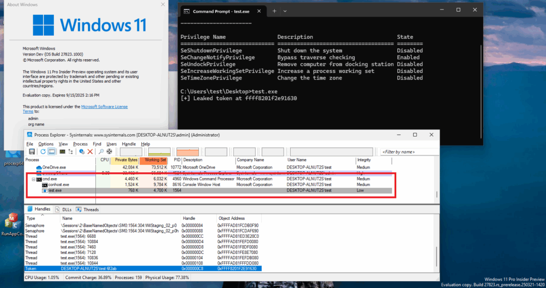Image resolution: width=546 pixels, height=288 pixels.
Task: Open the Process menu
Action: tap(81, 144)
